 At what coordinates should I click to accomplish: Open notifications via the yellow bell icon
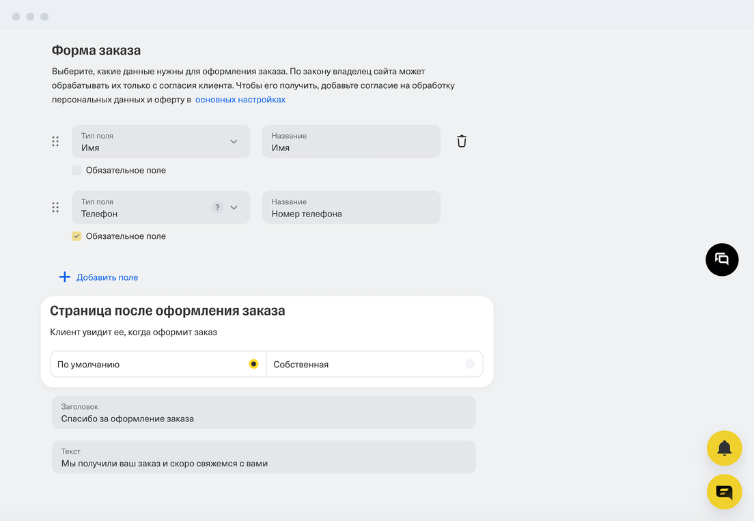(724, 449)
